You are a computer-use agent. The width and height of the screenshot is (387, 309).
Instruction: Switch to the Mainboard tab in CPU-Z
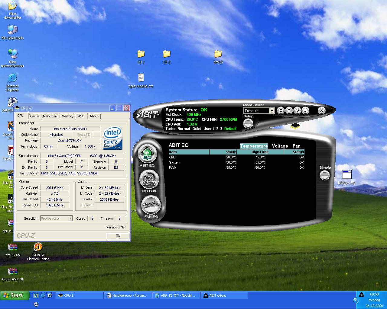point(50,116)
